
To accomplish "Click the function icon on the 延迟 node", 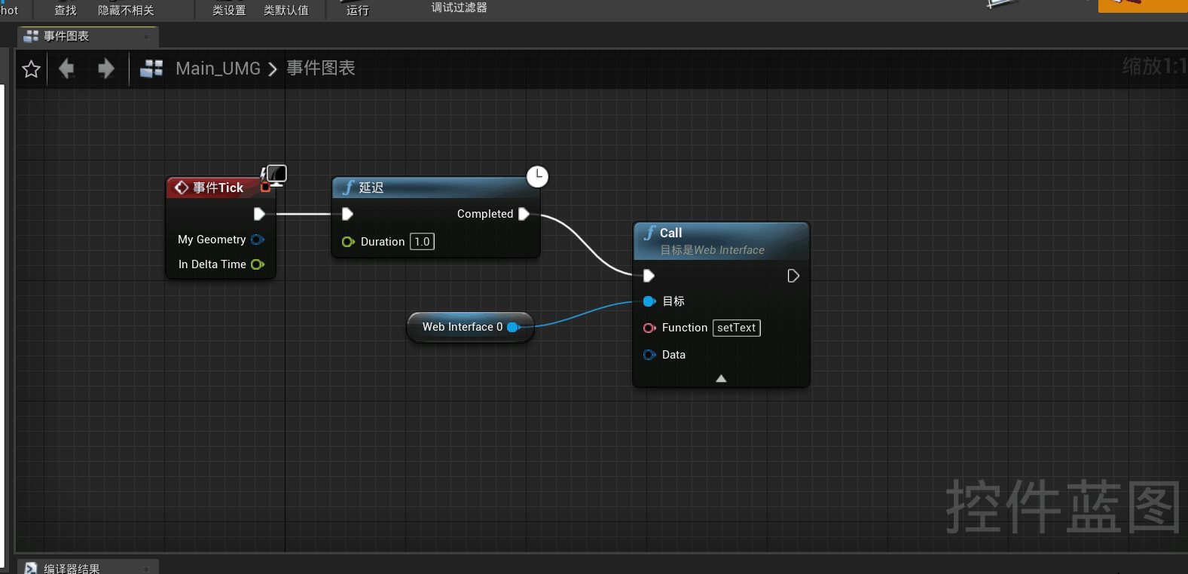I will (348, 188).
